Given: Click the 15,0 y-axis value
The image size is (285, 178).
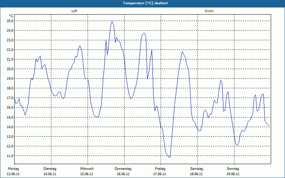Looking at the screenshot, I should tap(10, 117).
